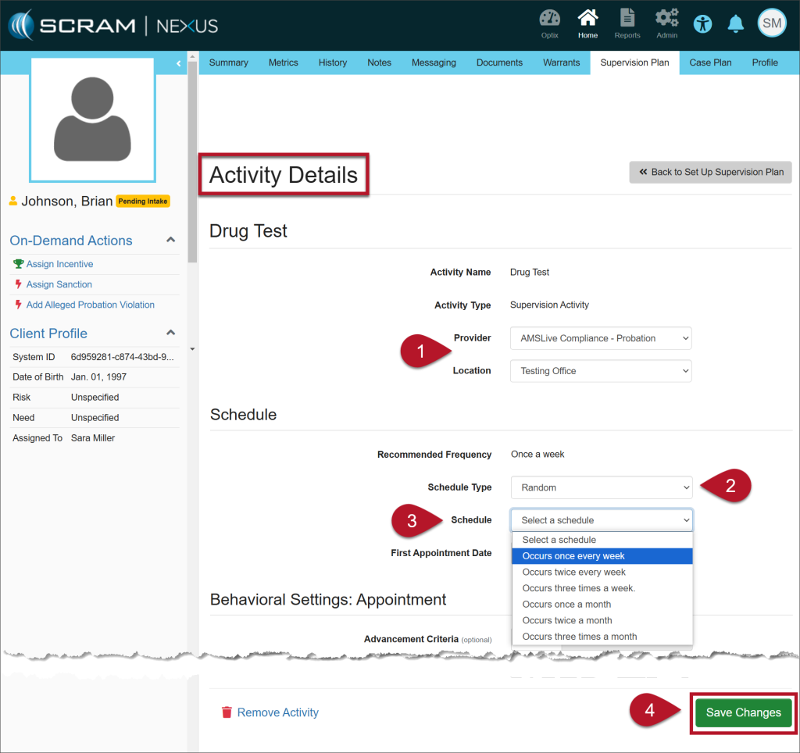
Task: Click the Assign Incentive link
Action: (59, 264)
